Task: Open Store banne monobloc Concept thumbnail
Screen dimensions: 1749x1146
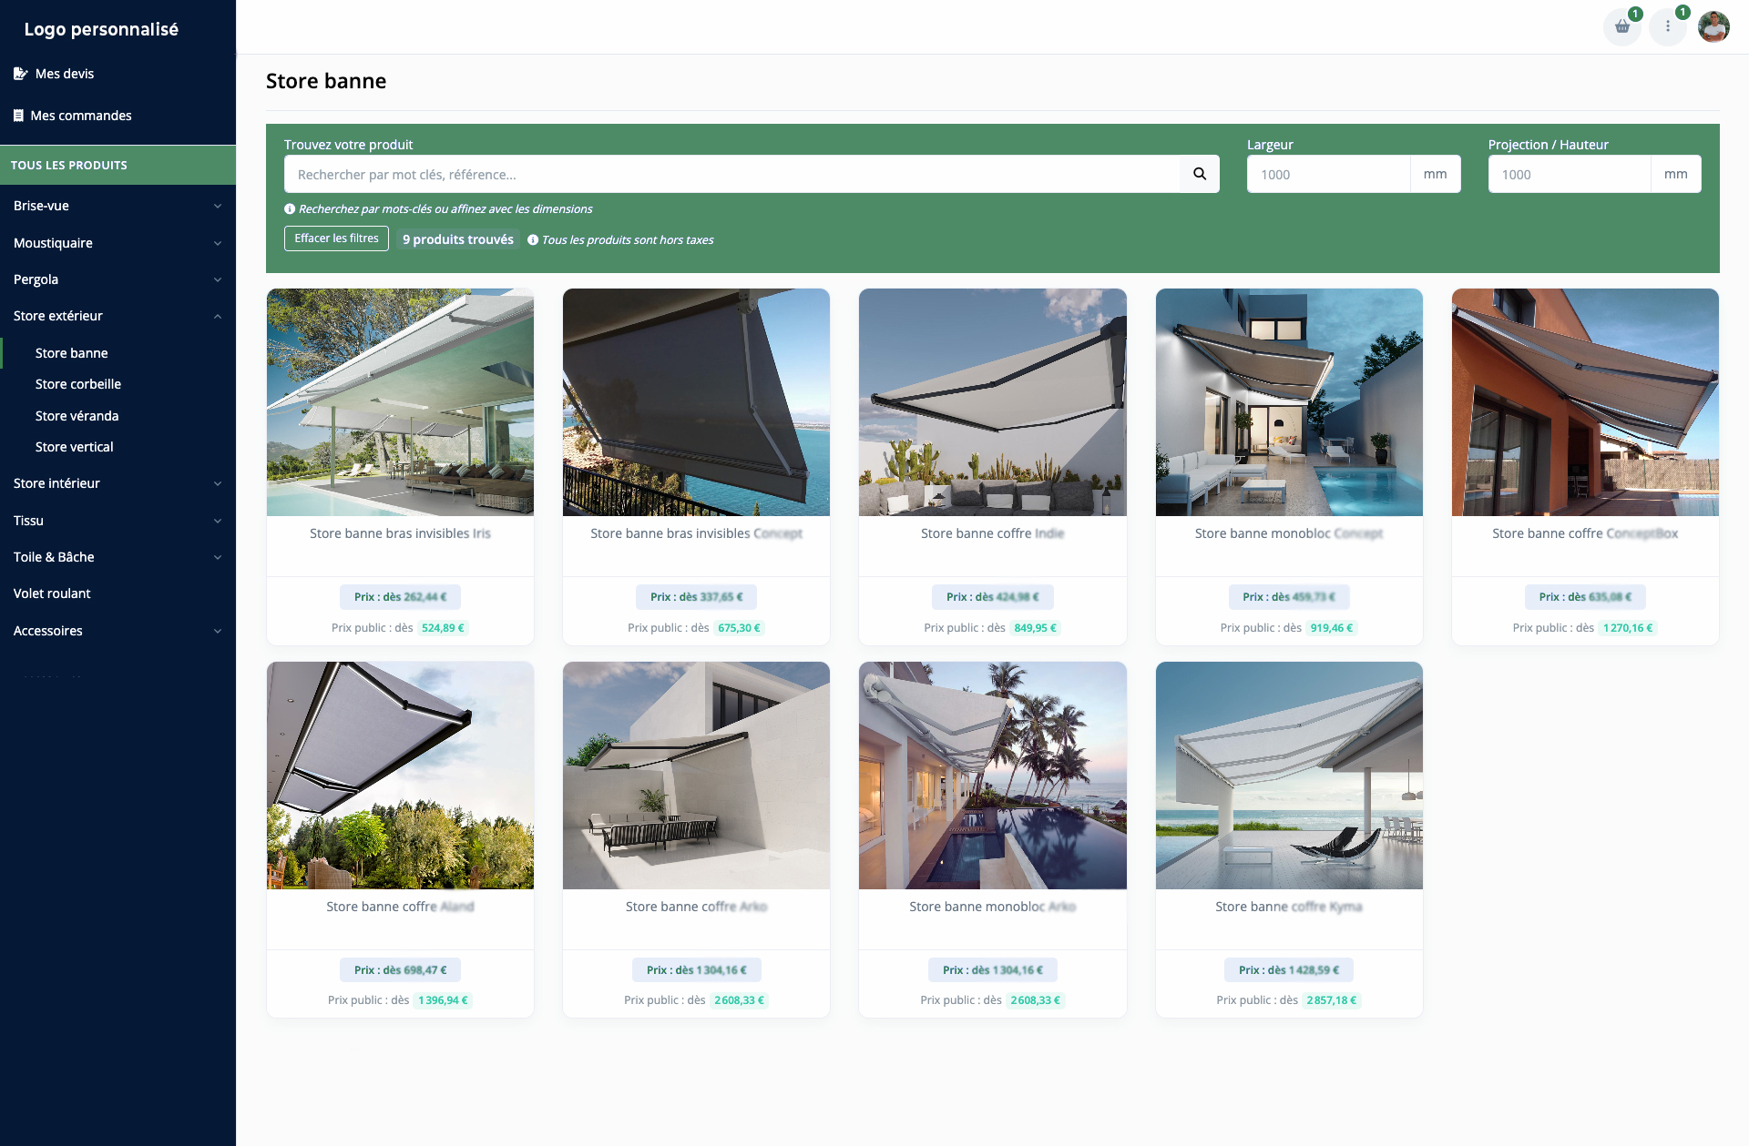Action: (1289, 402)
